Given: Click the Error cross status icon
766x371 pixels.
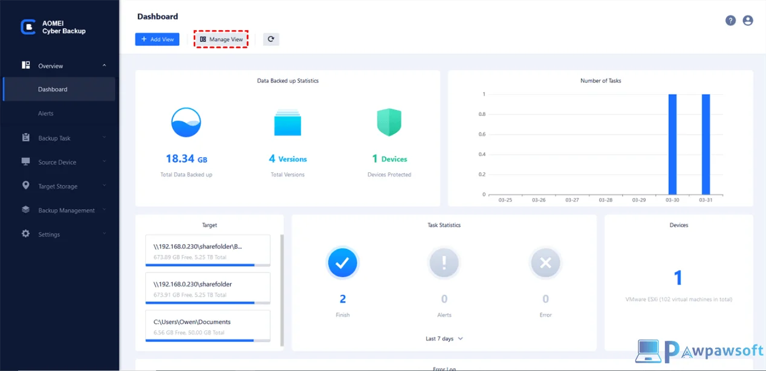Looking at the screenshot, I should [x=545, y=263].
